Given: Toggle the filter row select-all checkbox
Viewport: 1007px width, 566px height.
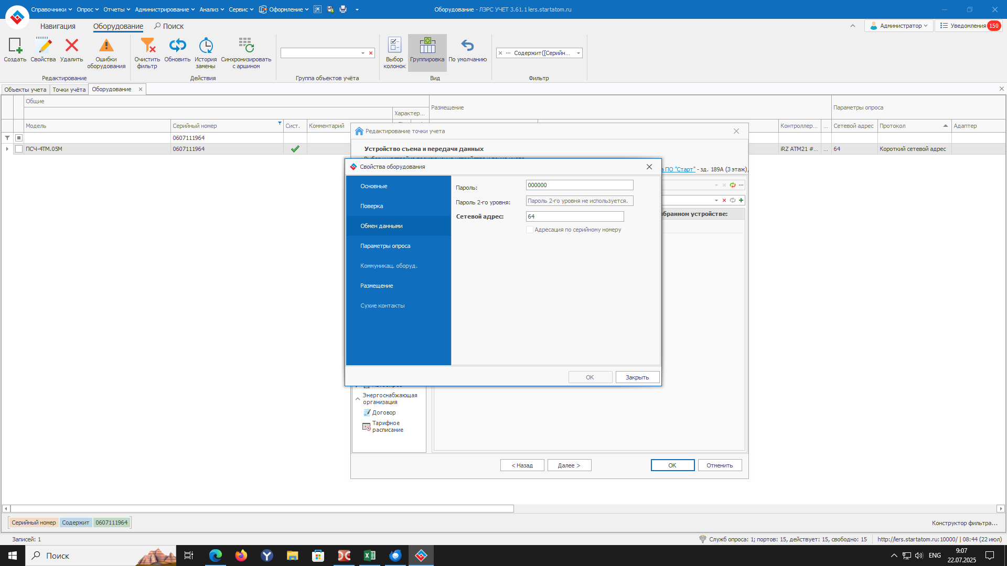Looking at the screenshot, I should click(19, 138).
